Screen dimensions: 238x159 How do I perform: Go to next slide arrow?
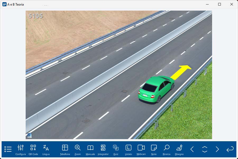tap(217, 149)
